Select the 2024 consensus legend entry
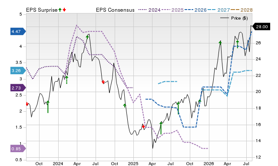Viewport: 278px width, 166px height. (149, 10)
